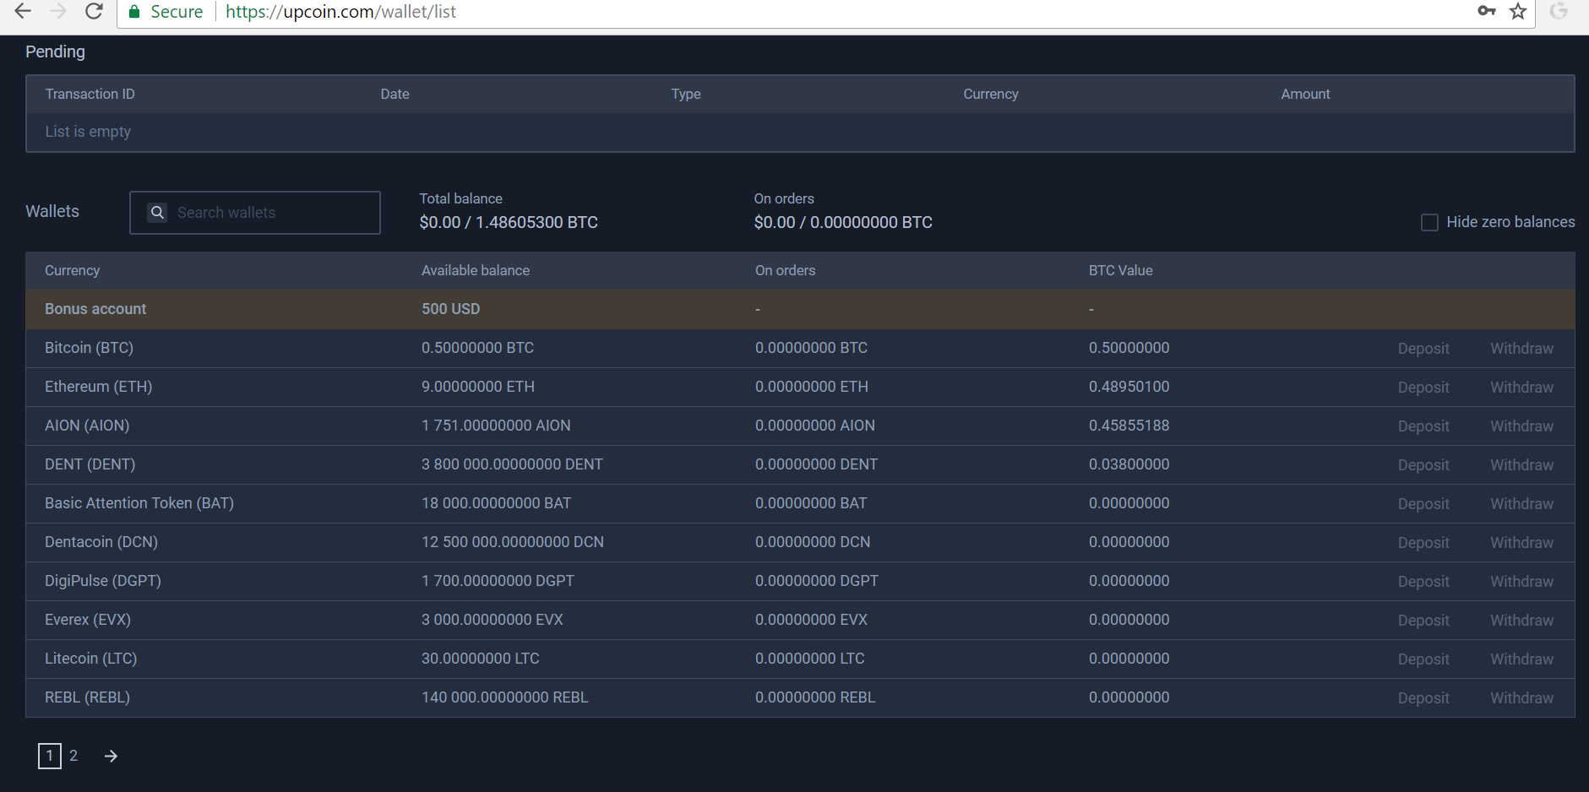Click the browser address bar URL
This screenshot has height=792, width=1589.
[340, 12]
